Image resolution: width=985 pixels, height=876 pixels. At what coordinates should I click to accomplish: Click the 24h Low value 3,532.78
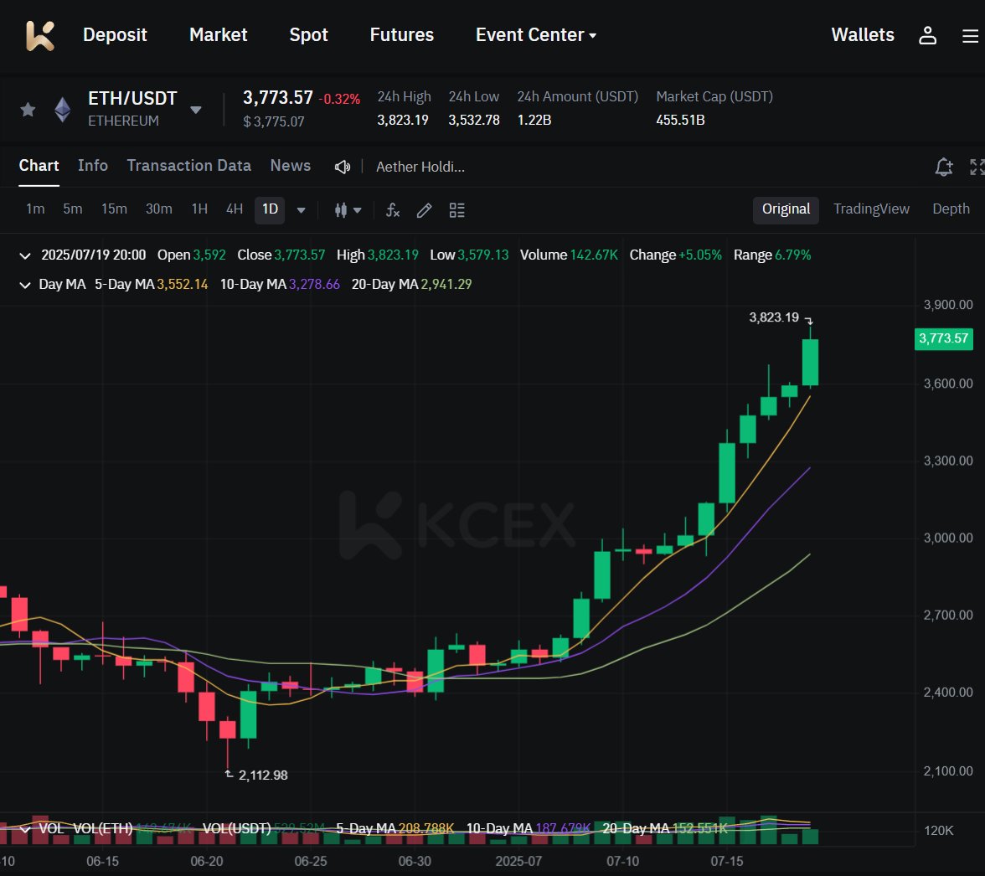pos(474,120)
